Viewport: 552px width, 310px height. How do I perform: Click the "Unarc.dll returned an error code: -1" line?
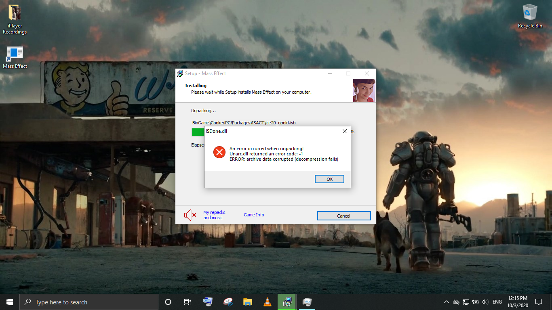tap(266, 154)
